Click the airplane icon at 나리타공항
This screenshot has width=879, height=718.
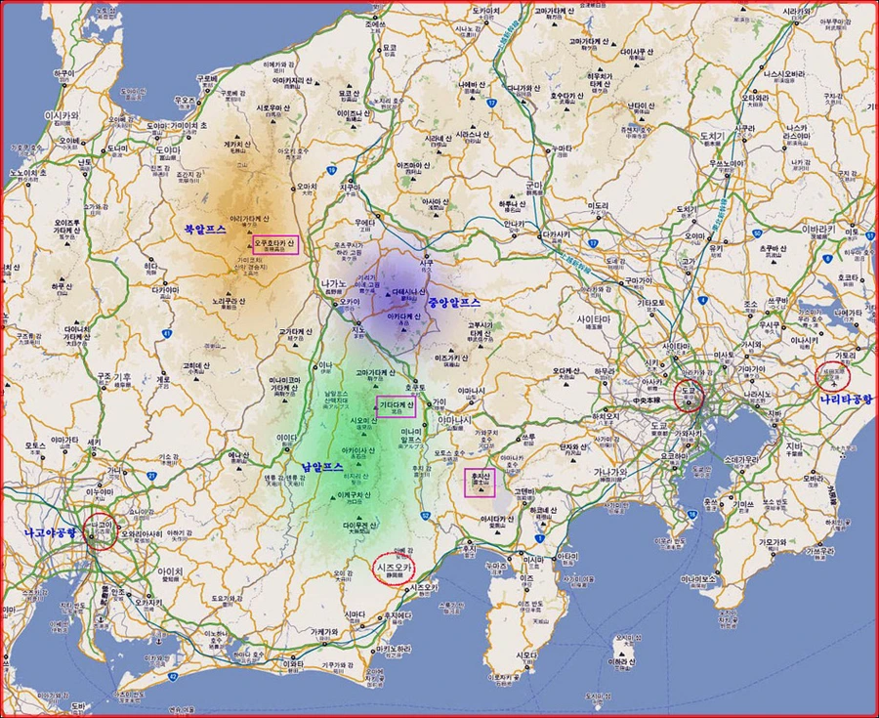coord(834,384)
